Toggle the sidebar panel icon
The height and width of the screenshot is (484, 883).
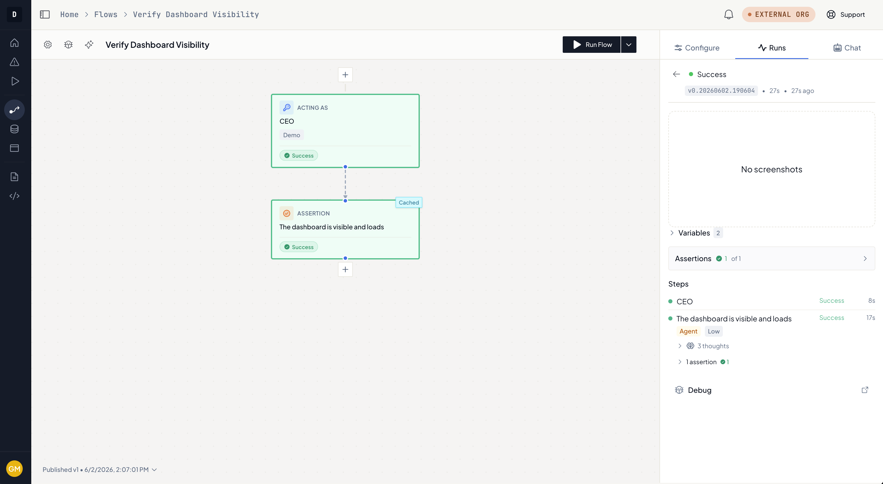click(x=45, y=14)
